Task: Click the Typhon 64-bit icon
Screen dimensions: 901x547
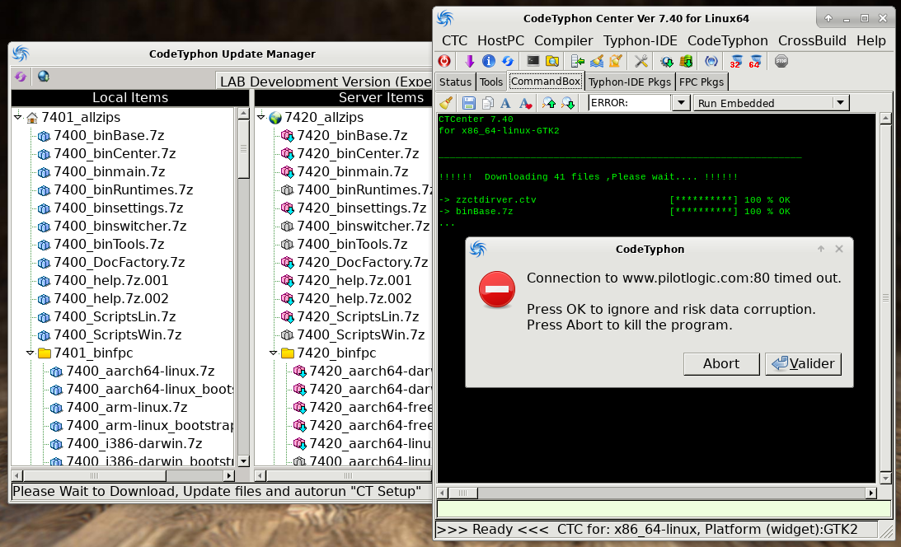Action: coord(755,62)
